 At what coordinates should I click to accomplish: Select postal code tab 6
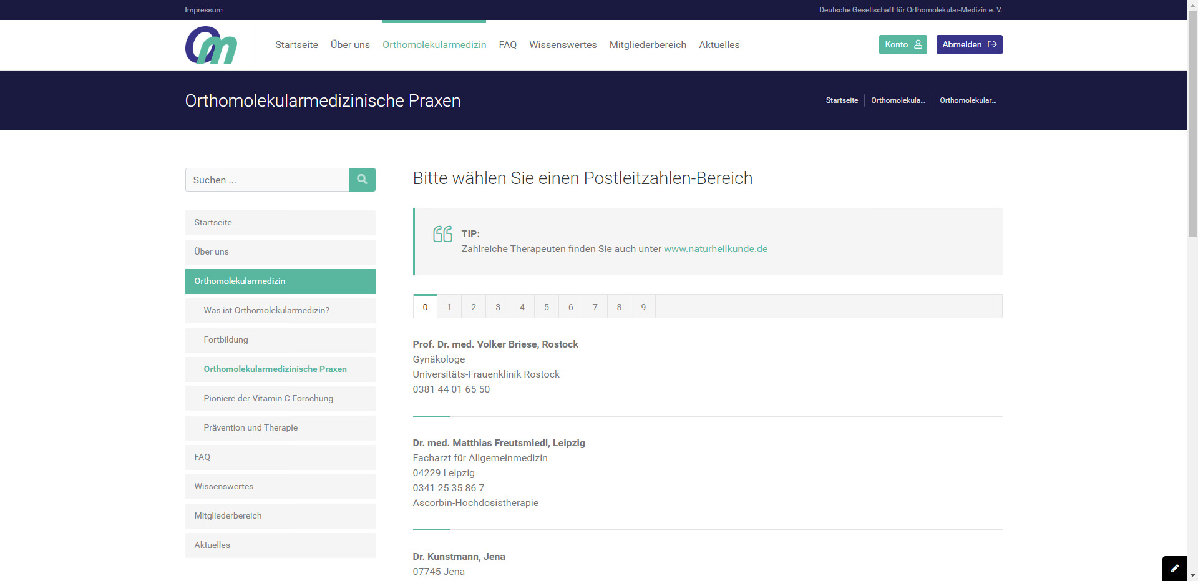(x=571, y=306)
